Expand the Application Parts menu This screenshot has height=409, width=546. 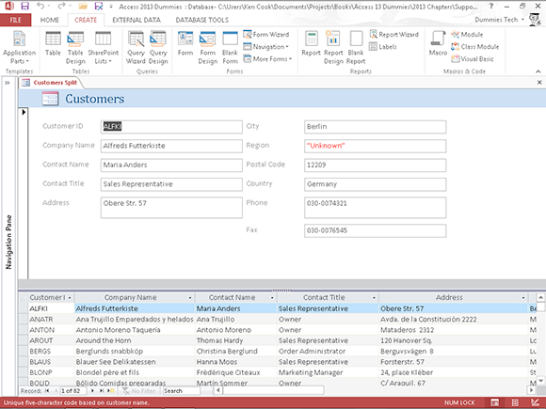tap(19, 48)
